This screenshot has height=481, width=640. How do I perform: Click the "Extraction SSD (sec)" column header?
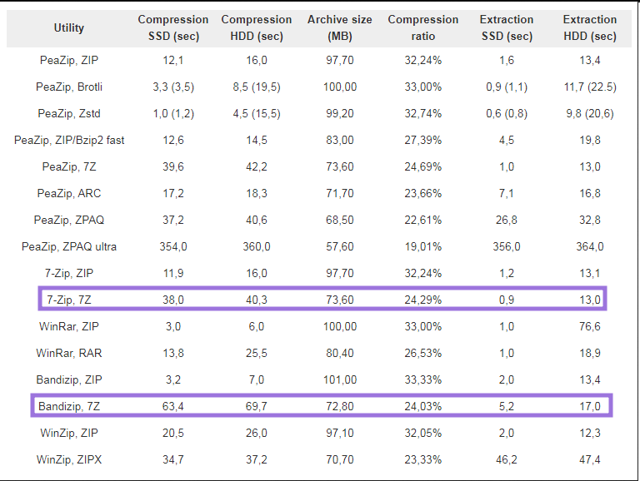pyautogui.click(x=507, y=27)
